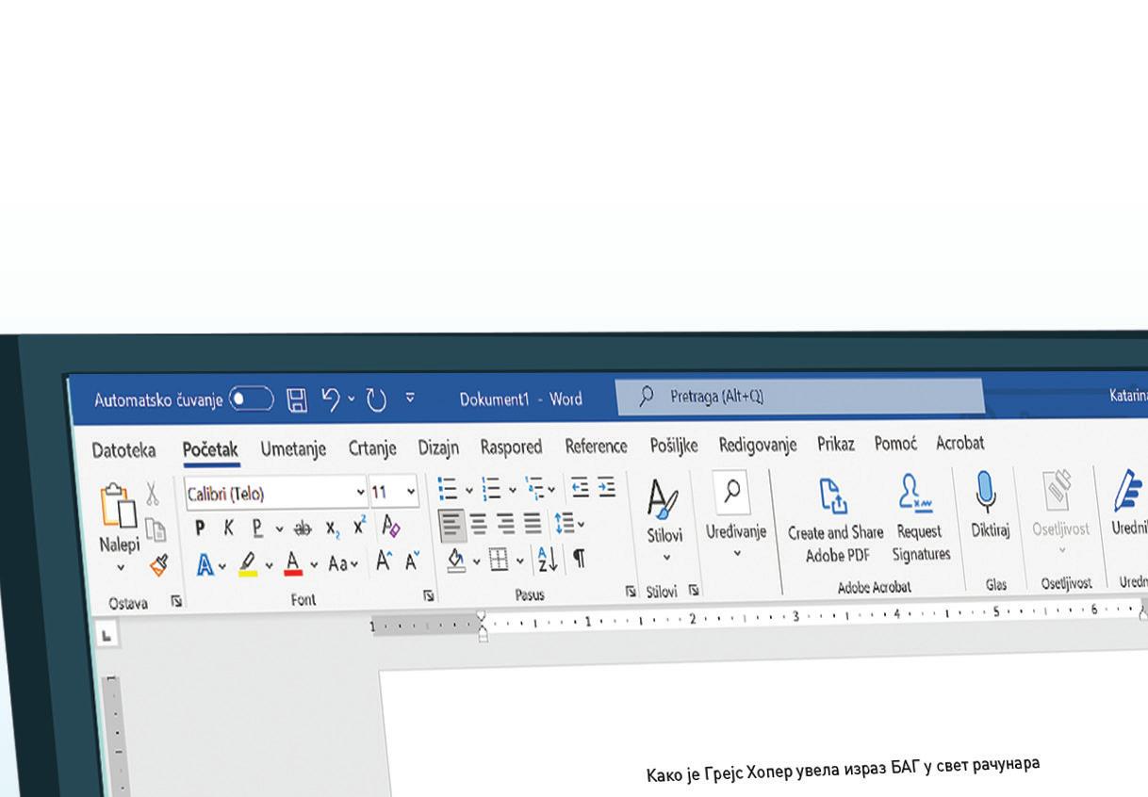Toggle strikethrough with the ab button
1148x797 pixels.
(x=303, y=529)
